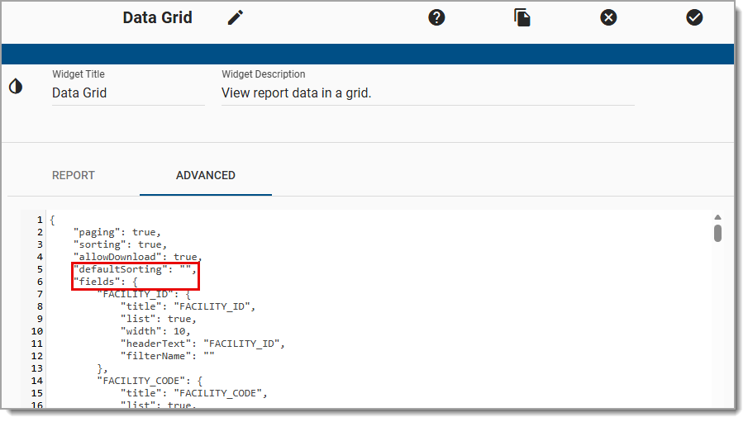This screenshot has width=748, height=422.
Task: Click the "FACILITY_CODE": { line
Action: pyautogui.click(x=150, y=381)
